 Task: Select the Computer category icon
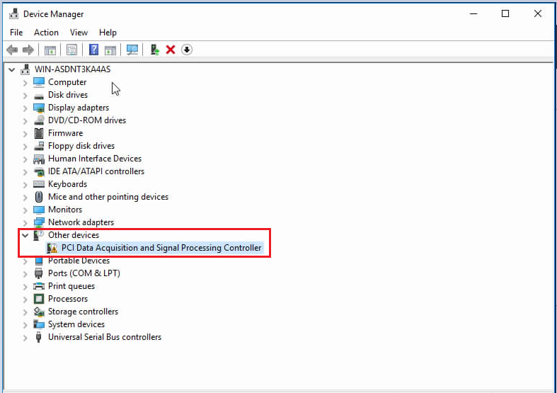tap(39, 82)
